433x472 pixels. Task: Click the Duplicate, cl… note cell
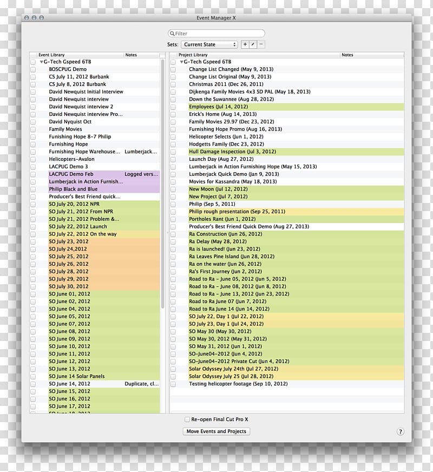[x=141, y=384]
